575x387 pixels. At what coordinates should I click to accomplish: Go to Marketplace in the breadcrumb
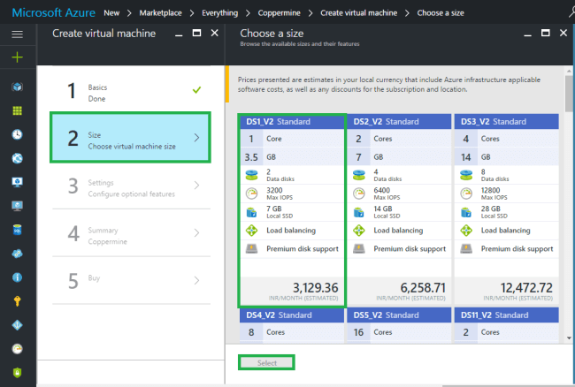[160, 13]
